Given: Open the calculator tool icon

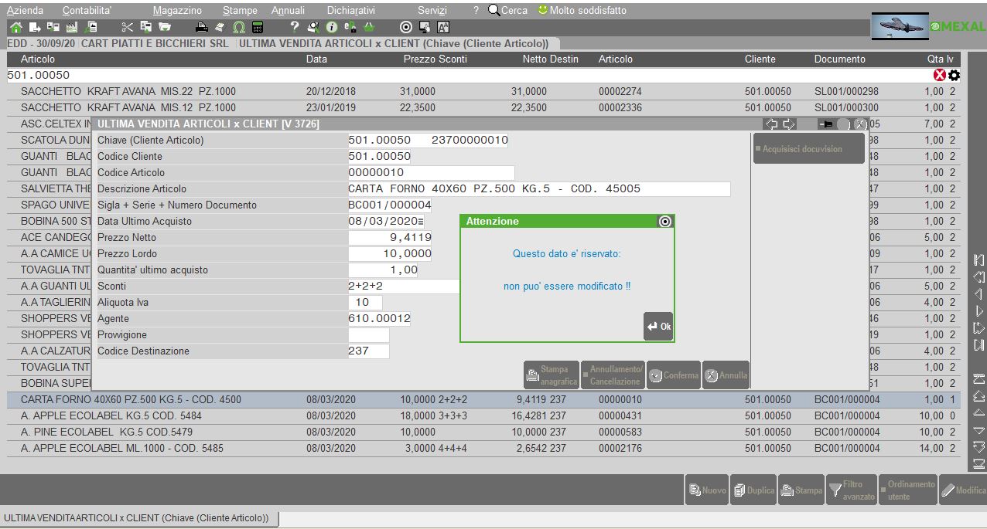Looking at the screenshot, I should click(258, 27).
